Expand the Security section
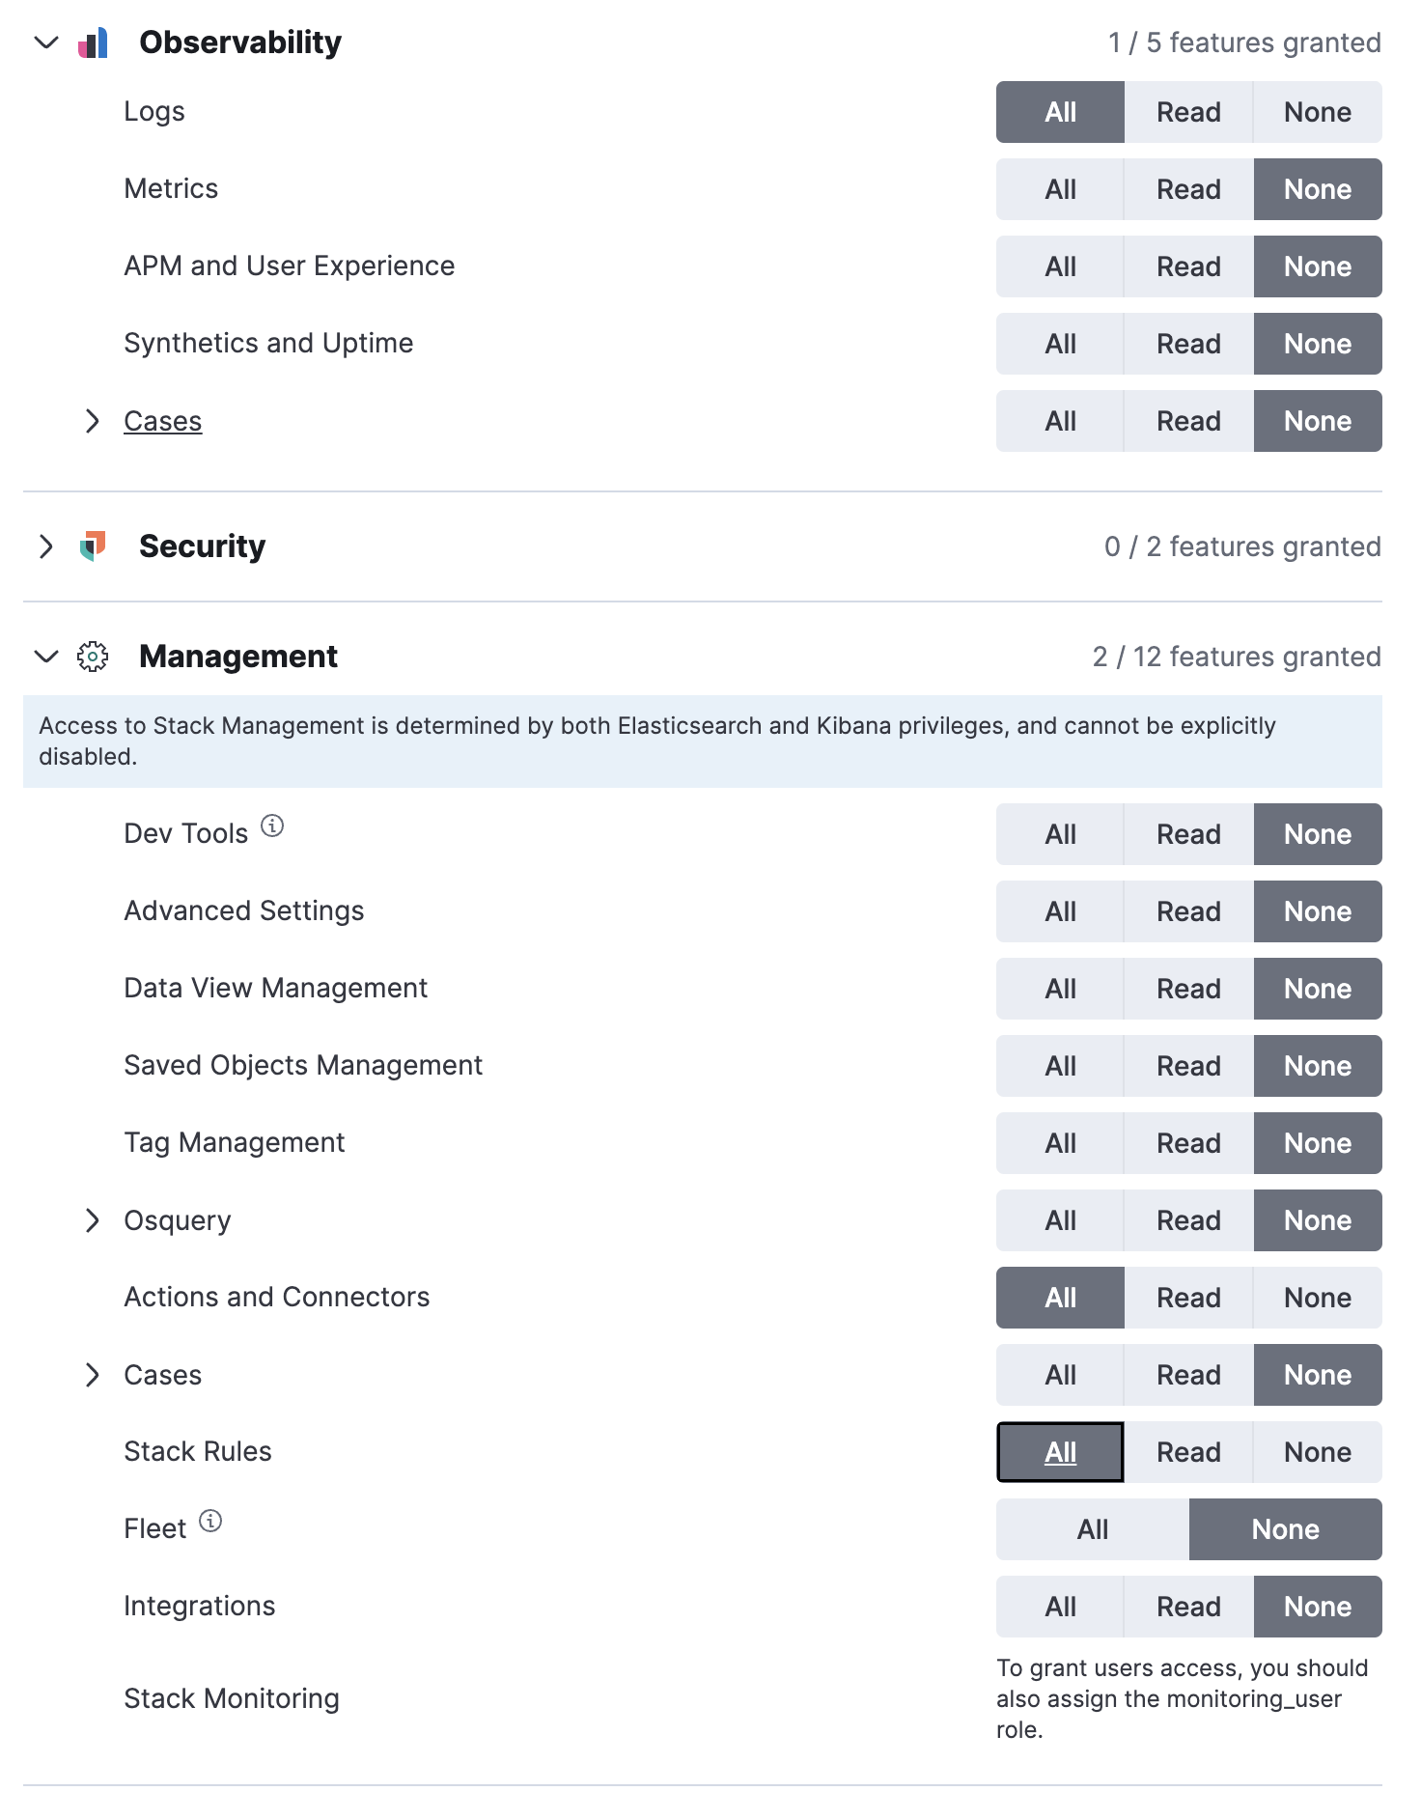The width and height of the screenshot is (1421, 1819). (45, 546)
